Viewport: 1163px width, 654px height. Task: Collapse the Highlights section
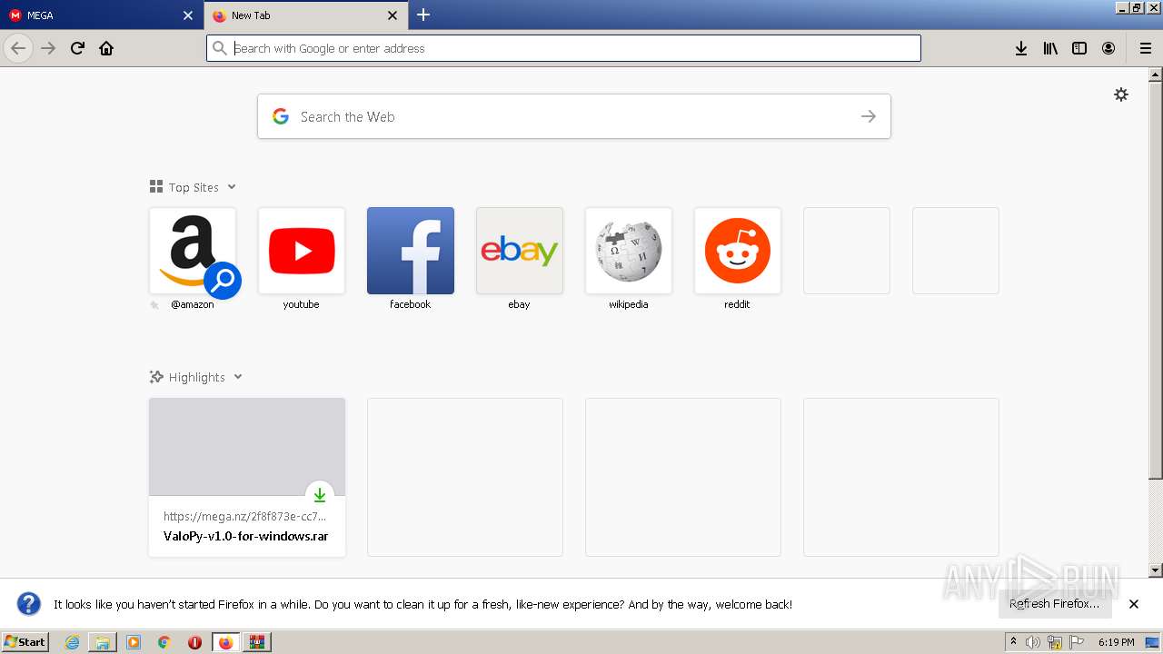238,377
